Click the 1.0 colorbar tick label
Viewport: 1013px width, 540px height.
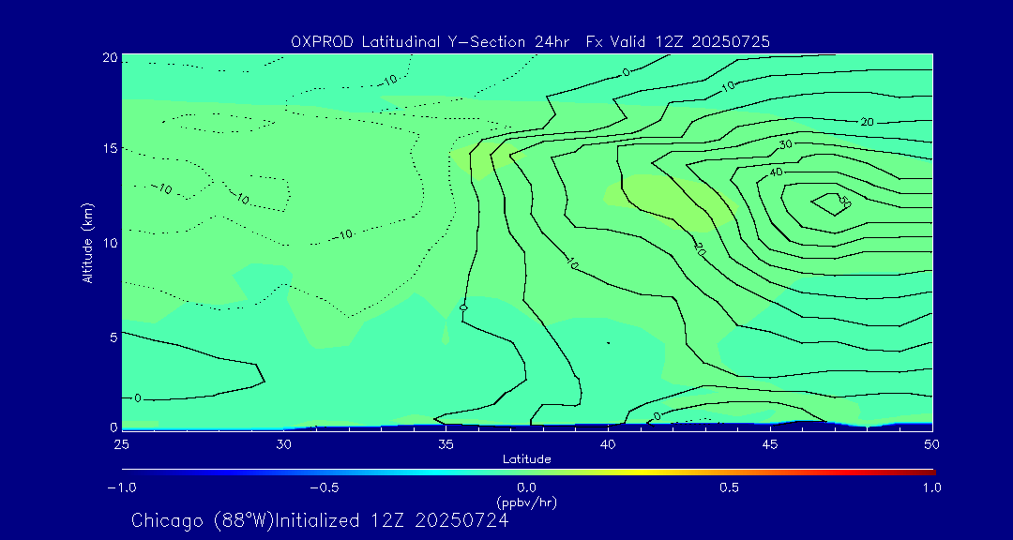coord(930,487)
